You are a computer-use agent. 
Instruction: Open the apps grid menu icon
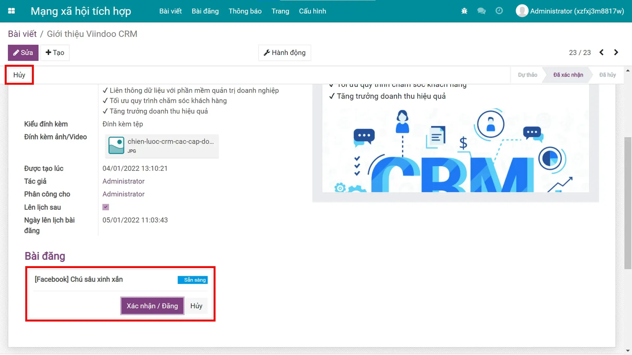tap(12, 11)
